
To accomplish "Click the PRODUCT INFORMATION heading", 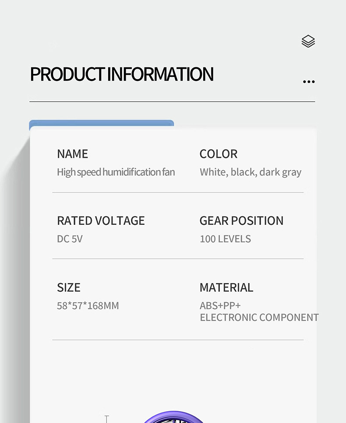I will (122, 74).
